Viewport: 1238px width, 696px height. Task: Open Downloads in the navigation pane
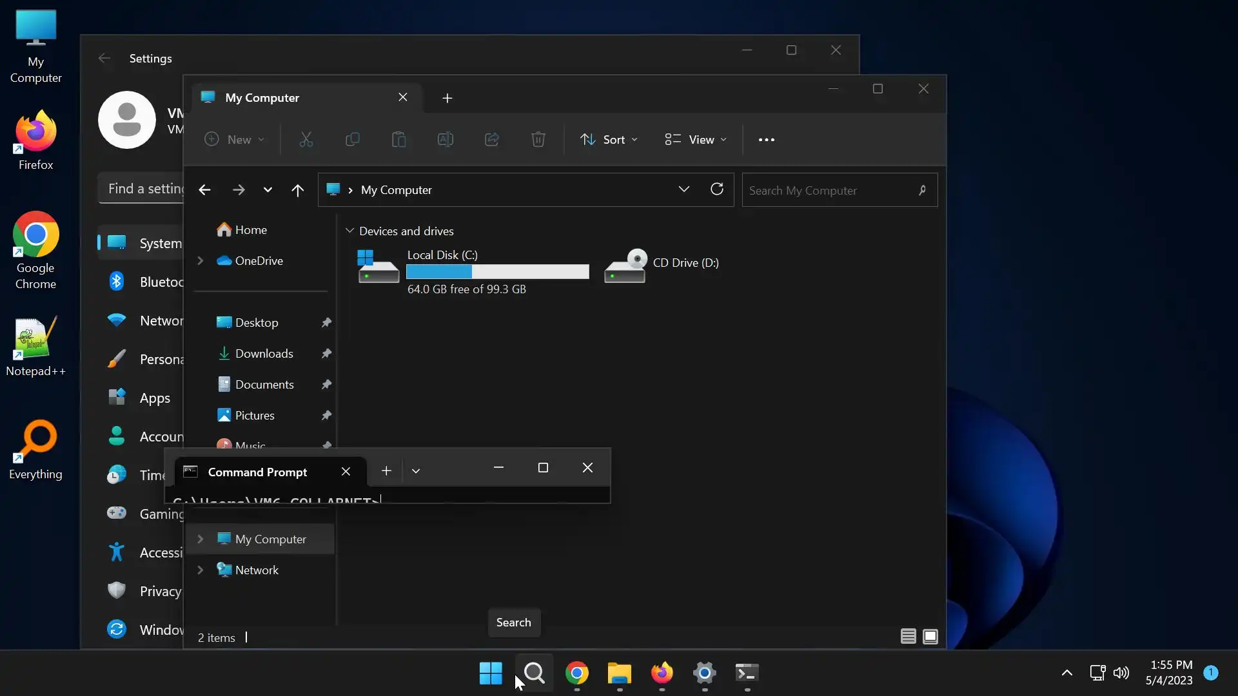click(x=264, y=354)
